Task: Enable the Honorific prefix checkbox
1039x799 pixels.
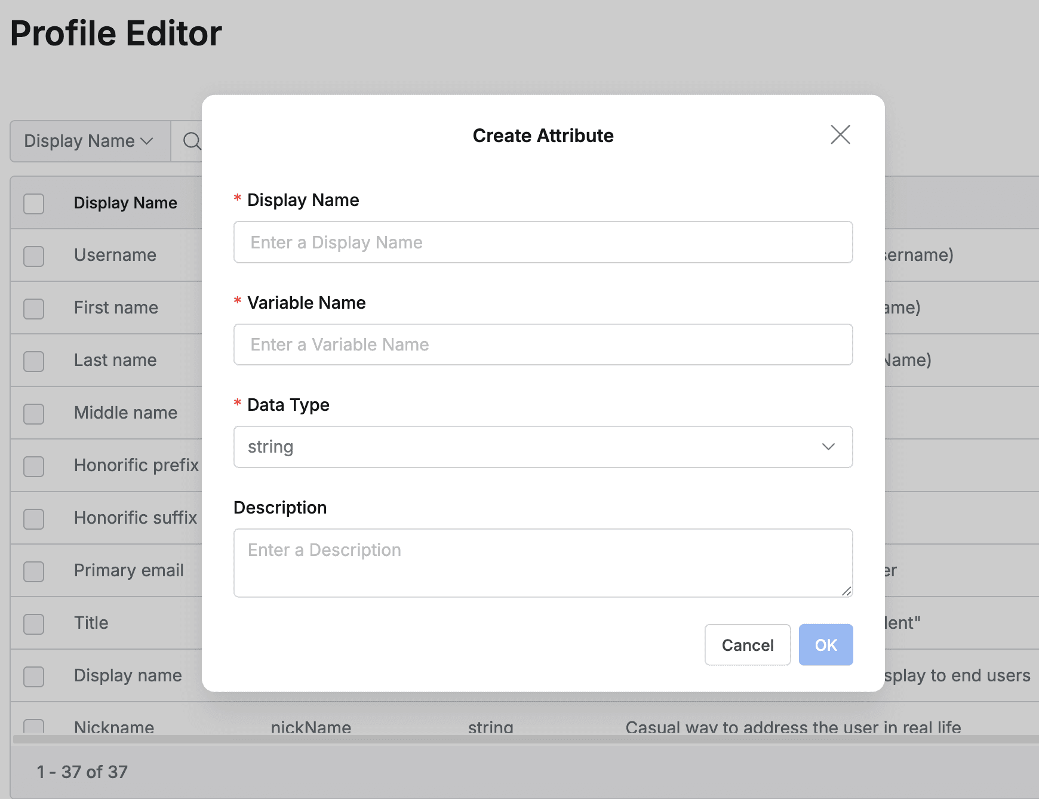Action: [x=34, y=466]
